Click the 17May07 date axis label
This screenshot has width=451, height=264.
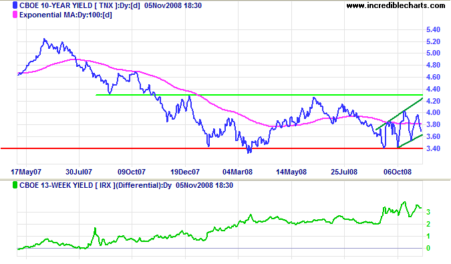(x=26, y=172)
